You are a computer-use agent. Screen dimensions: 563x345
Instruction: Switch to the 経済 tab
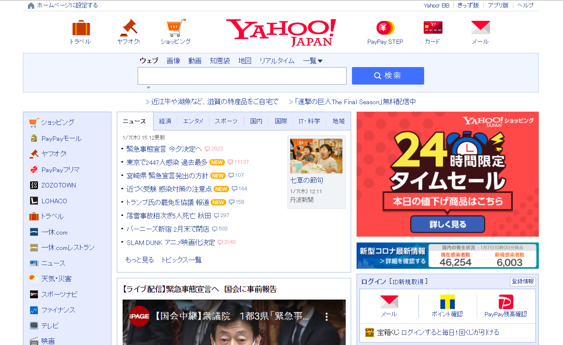pos(165,121)
